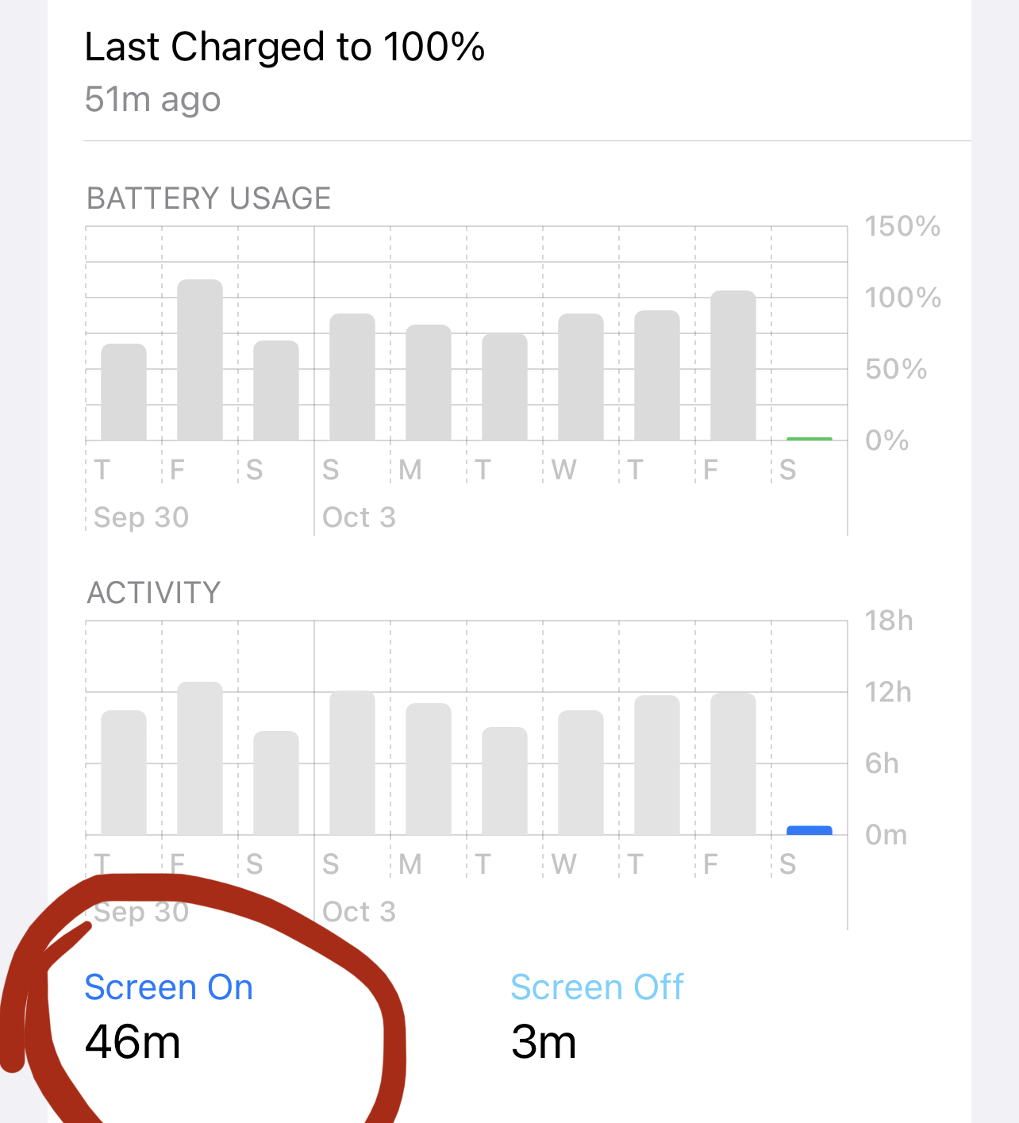Tap the 46m screen on value

tap(133, 1042)
